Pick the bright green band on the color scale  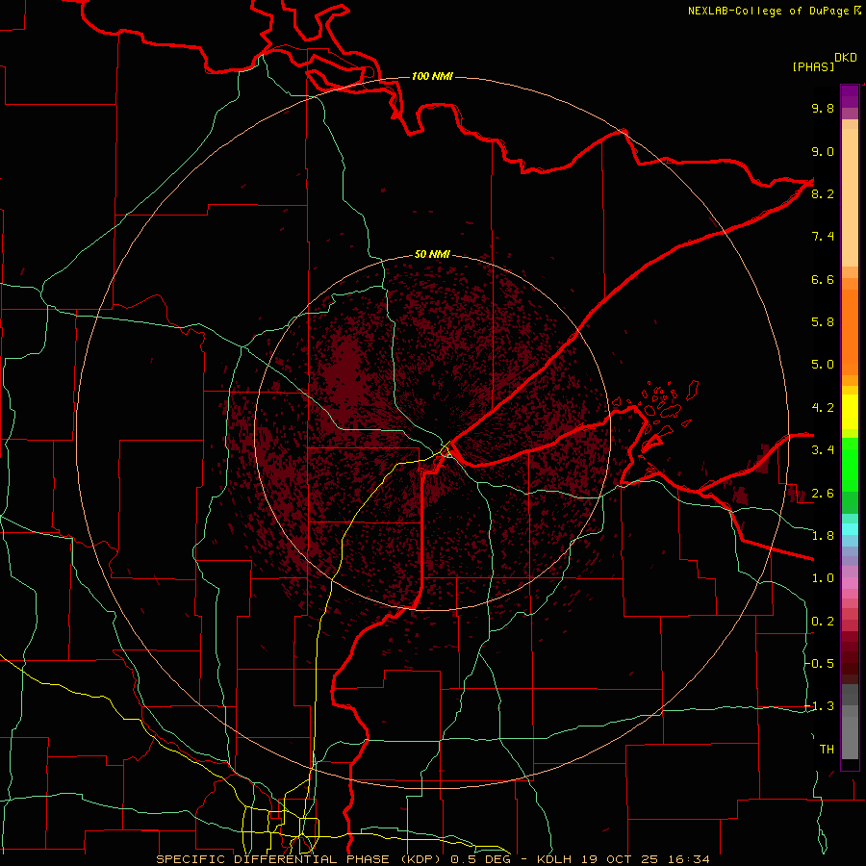click(x=850, y=464)
